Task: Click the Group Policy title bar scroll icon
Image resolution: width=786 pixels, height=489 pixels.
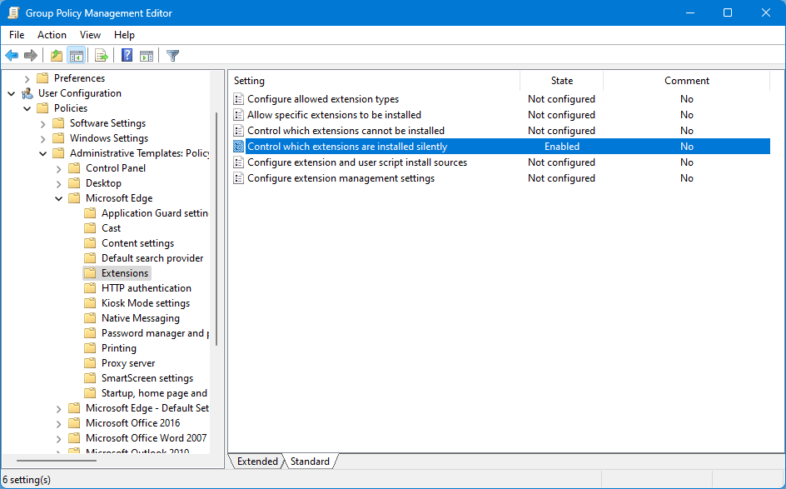Action: pos(13,13)
